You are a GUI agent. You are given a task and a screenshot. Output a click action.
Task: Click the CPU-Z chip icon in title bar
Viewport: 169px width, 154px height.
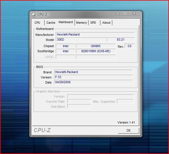coord(34,14)
